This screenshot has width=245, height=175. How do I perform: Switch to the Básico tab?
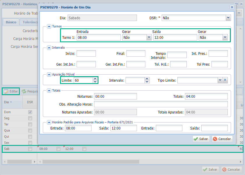11,22
